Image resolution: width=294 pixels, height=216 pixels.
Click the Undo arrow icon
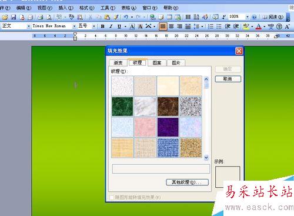tap(126, 17)
